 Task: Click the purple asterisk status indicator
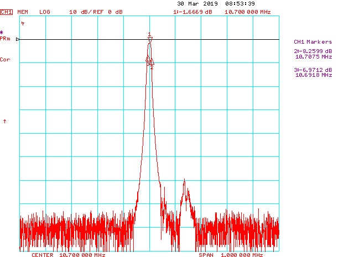click(2, 33)
